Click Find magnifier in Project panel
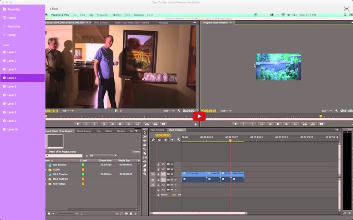 click(121, 213)
